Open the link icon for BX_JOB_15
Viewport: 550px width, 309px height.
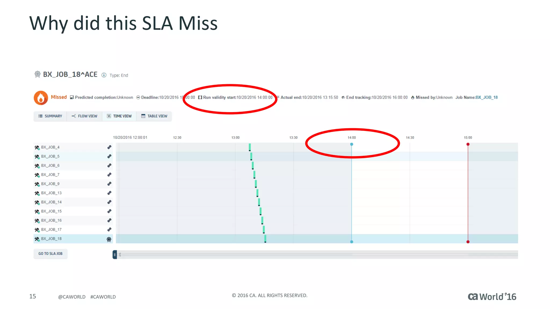109,211
